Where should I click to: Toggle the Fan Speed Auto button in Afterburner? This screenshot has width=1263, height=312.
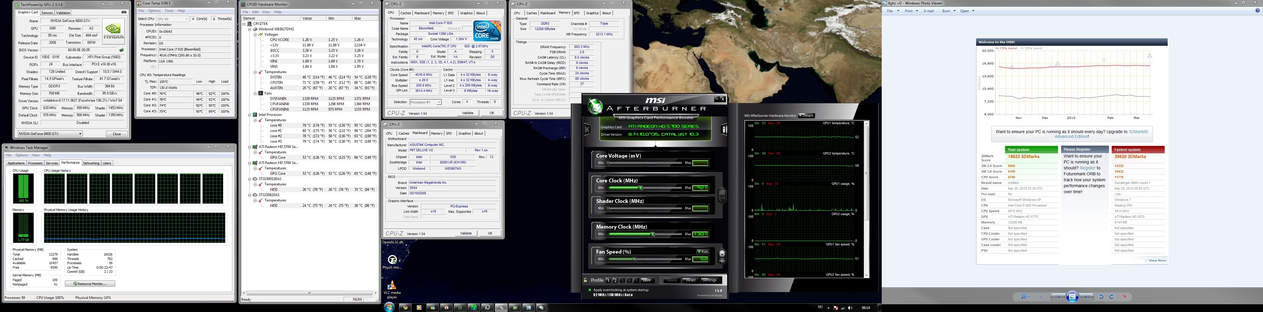pos(703,251)
